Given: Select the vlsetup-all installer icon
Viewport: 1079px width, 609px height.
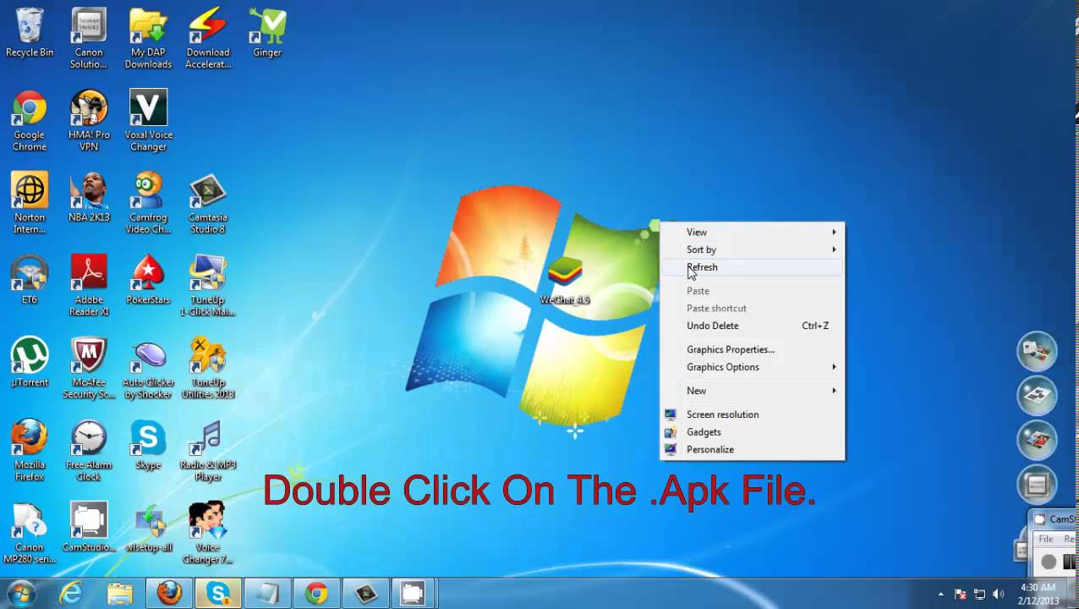Looking at the screenshot, I should [148, 529].
